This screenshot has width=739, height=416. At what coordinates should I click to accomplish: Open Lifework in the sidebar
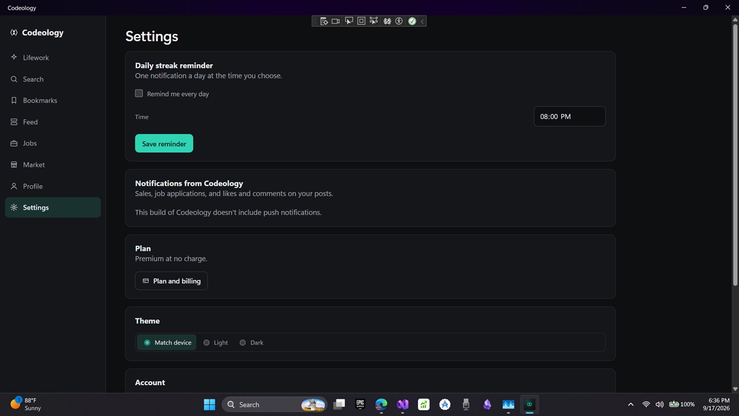click(53, 58)
